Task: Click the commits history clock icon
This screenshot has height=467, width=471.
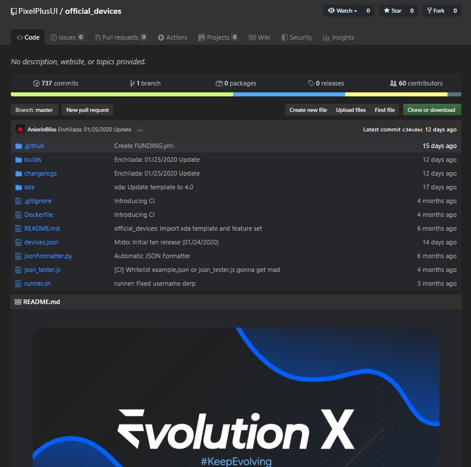Action: click(36, 83)
